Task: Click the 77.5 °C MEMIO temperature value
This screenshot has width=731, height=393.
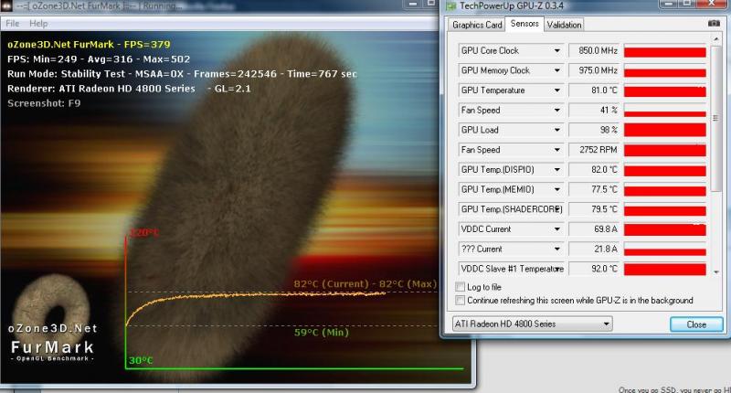Action: pyautogui.click(x=604, y=189)
